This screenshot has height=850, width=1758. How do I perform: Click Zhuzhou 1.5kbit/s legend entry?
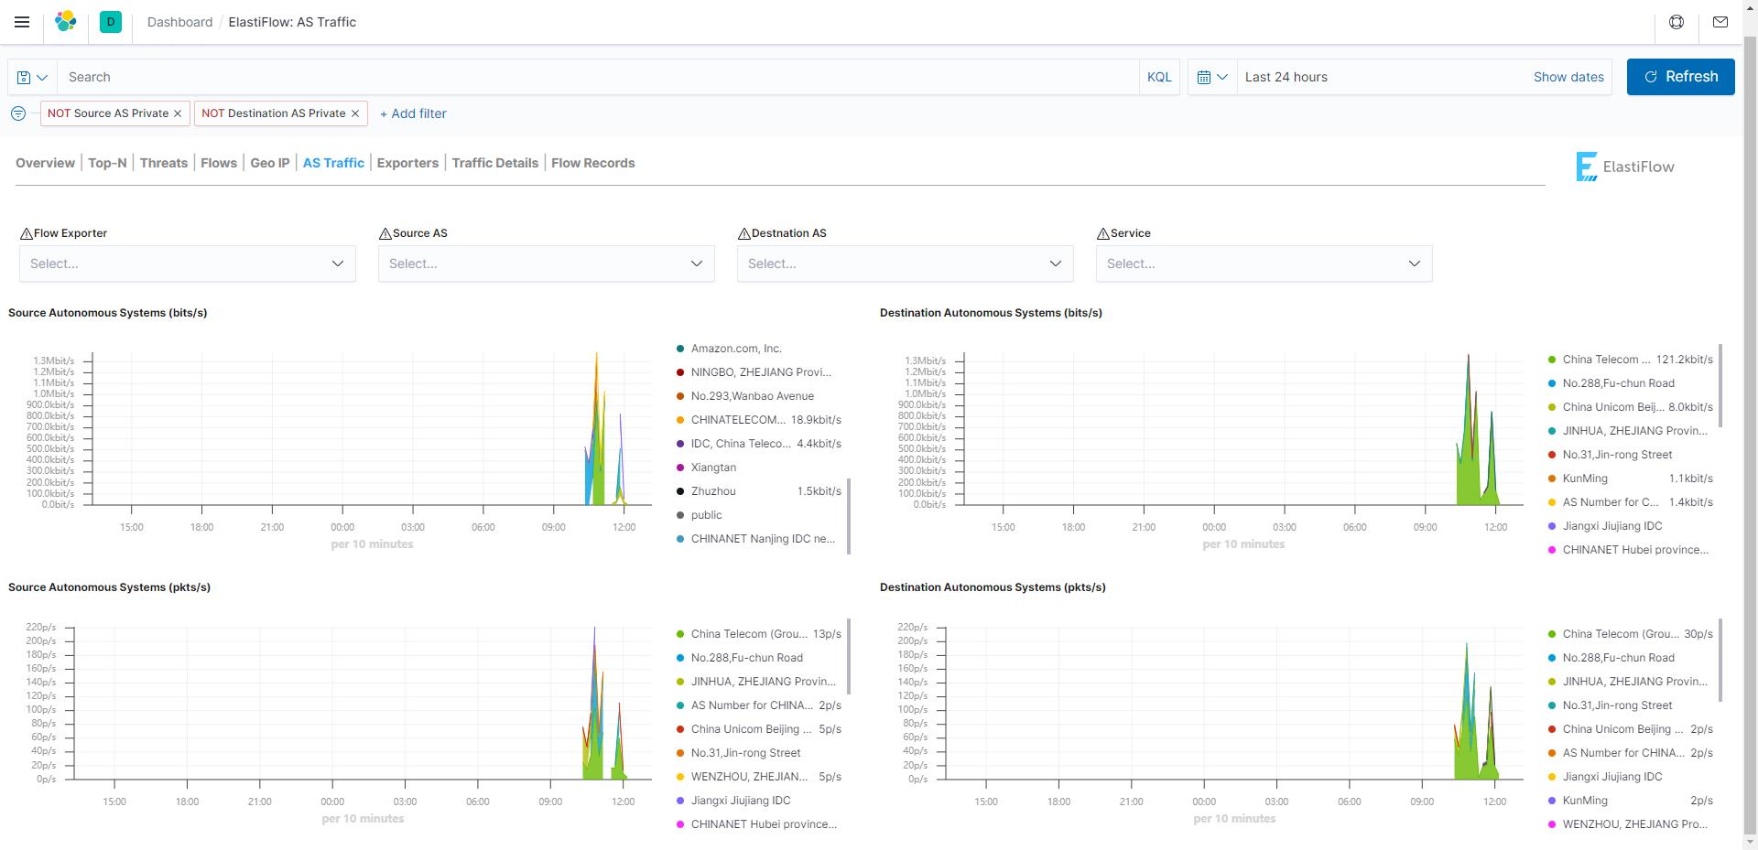point(759,491)
